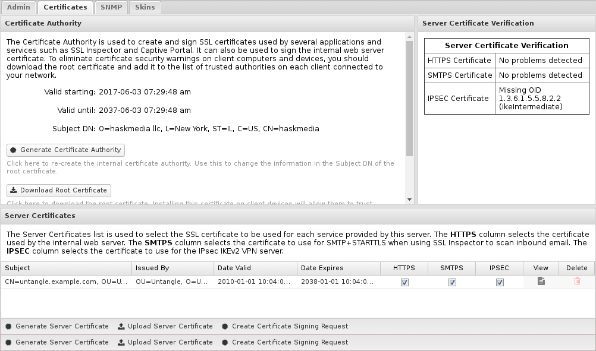Image resolution: width=596 pixels, height=351 pixels.
Task: Click the Date Expires column header
Action: [x=338, y=268]
